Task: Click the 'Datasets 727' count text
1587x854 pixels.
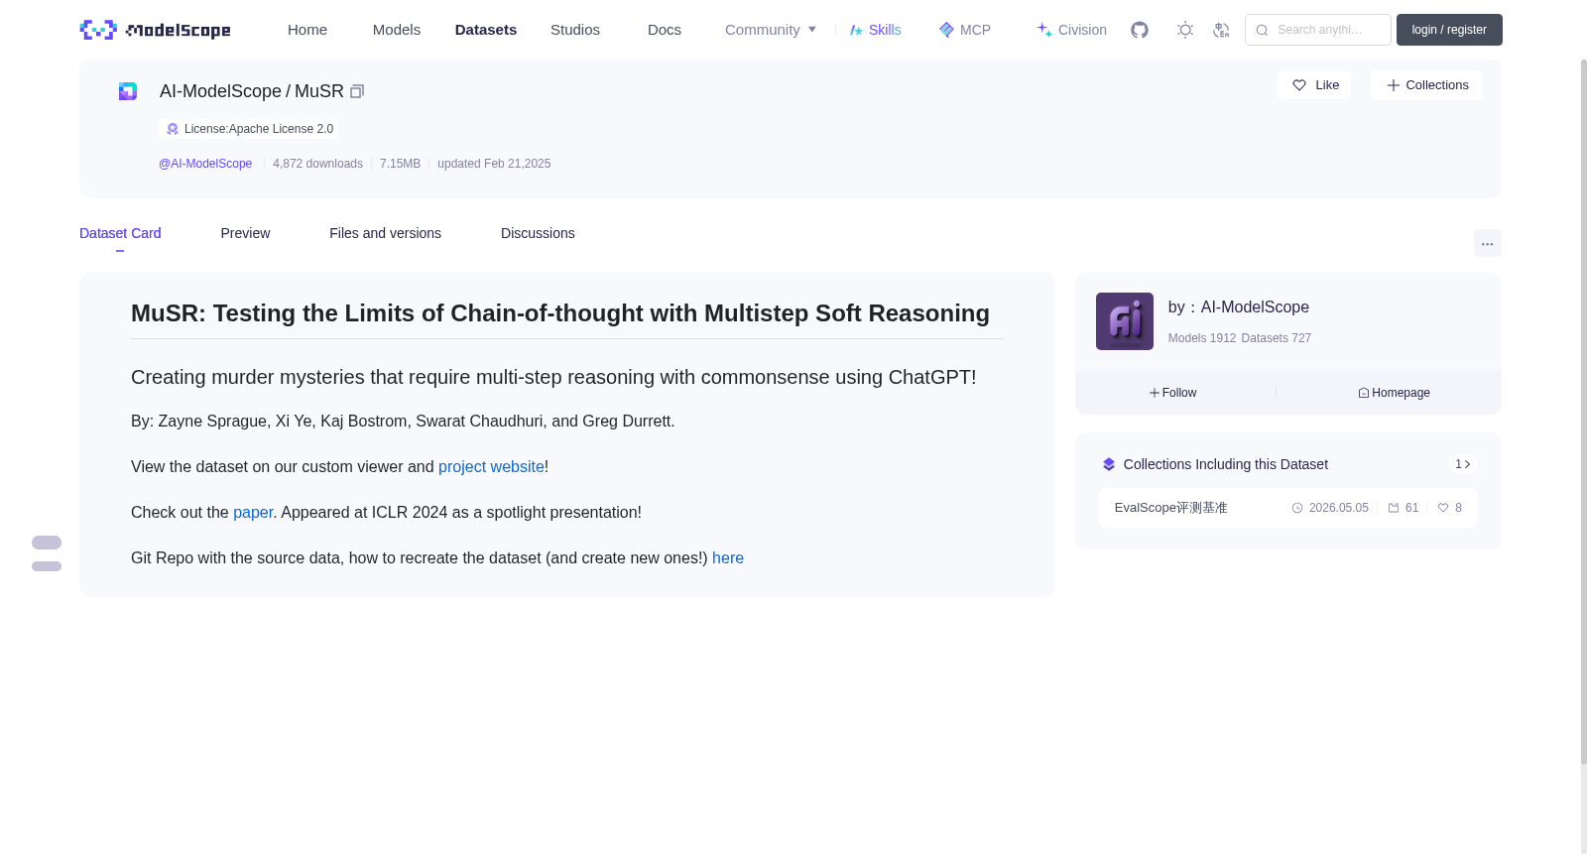Action: pos(1277,338)
